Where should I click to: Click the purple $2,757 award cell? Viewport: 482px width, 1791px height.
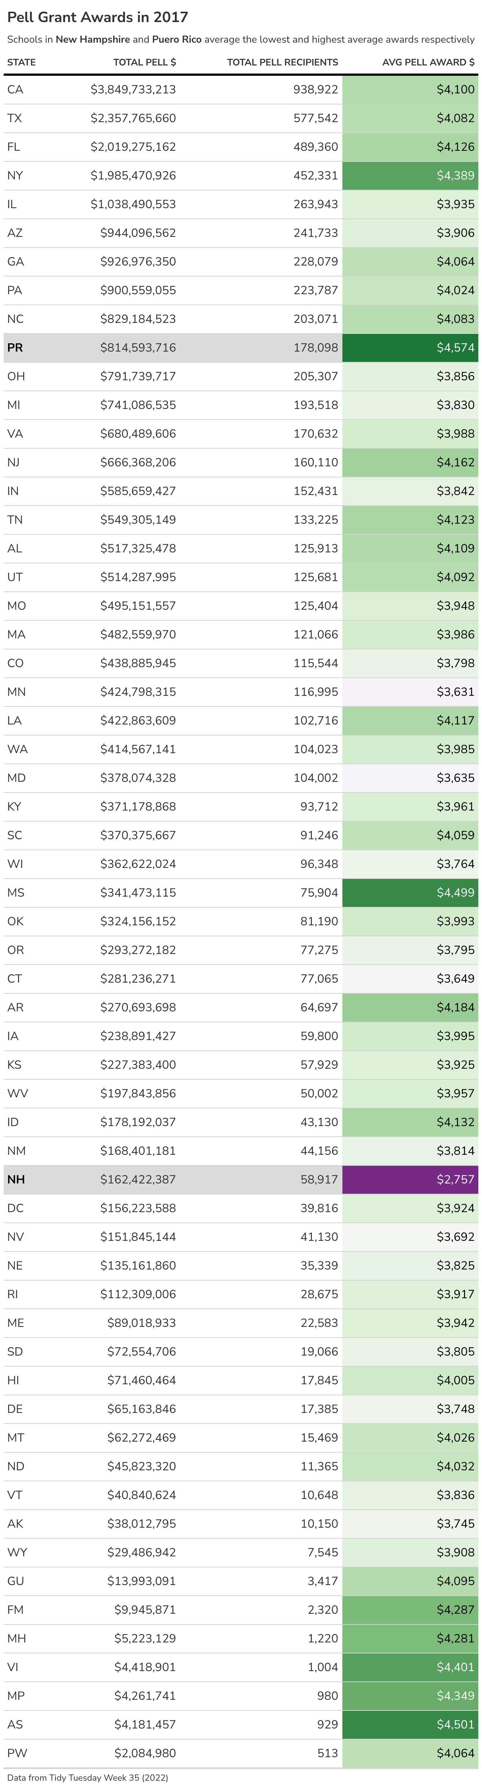tap(410, 1179)
